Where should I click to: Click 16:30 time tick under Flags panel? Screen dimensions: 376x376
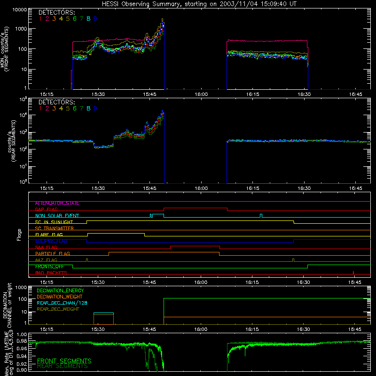pos(303,282)
